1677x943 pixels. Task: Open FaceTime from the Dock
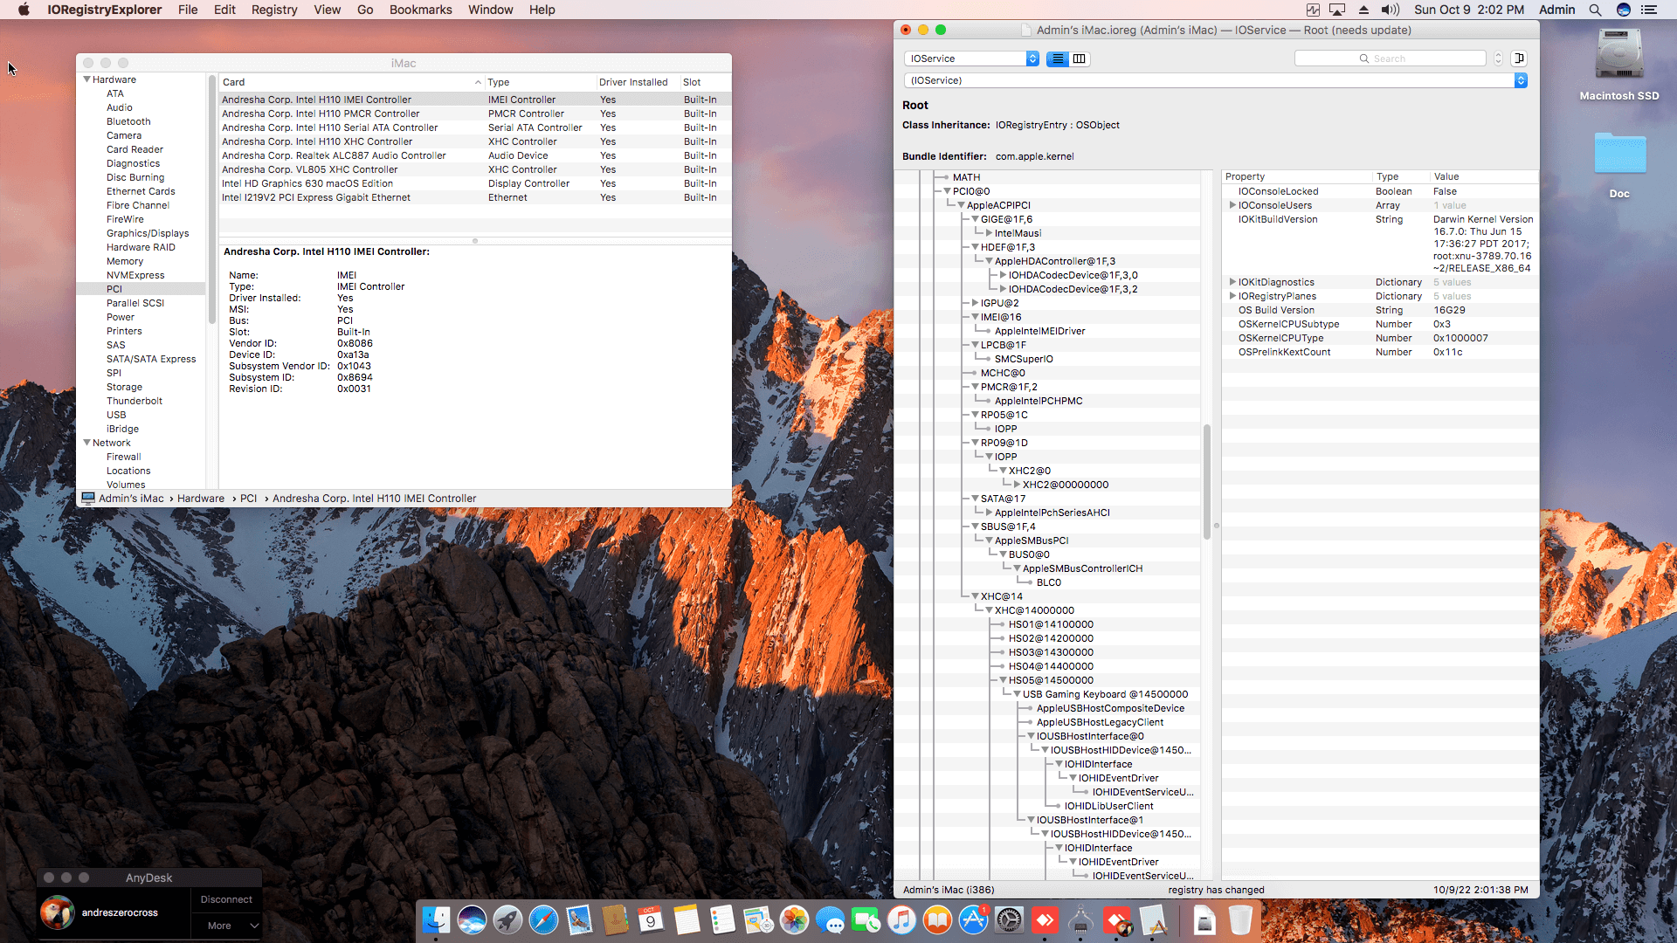[x=866, y=919]
